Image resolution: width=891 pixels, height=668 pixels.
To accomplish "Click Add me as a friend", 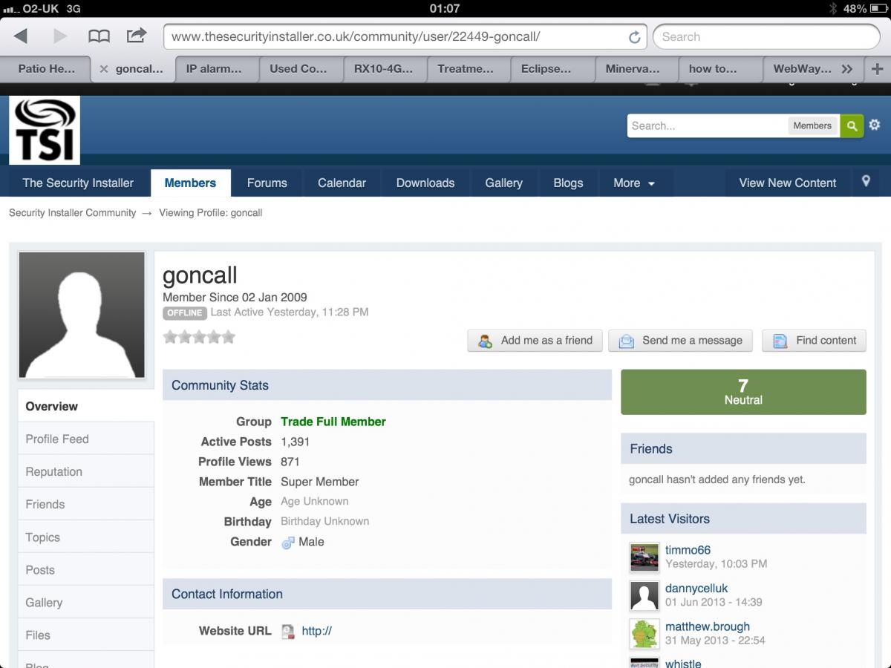I will (535, 341).
